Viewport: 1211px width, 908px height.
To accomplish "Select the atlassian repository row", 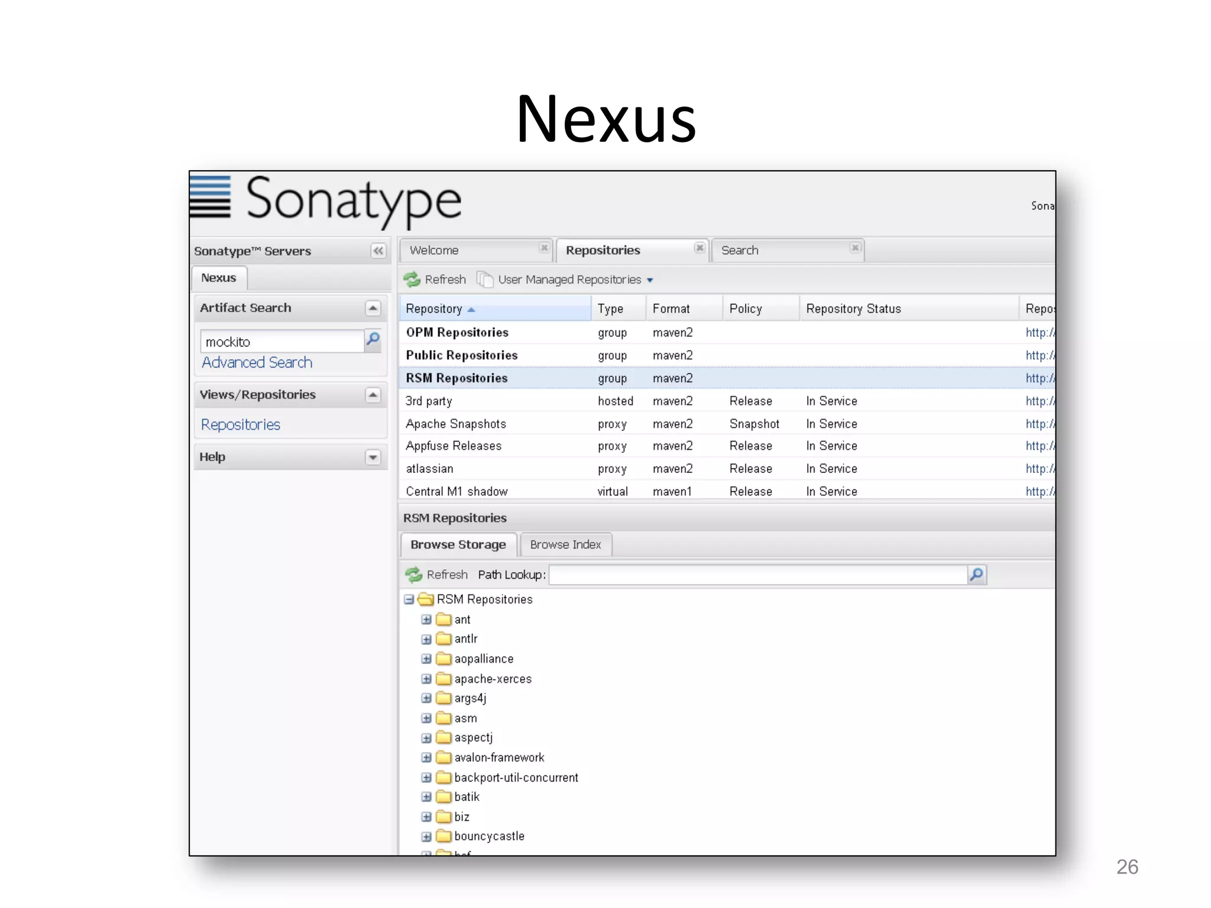I will click(x=728, y=469).
